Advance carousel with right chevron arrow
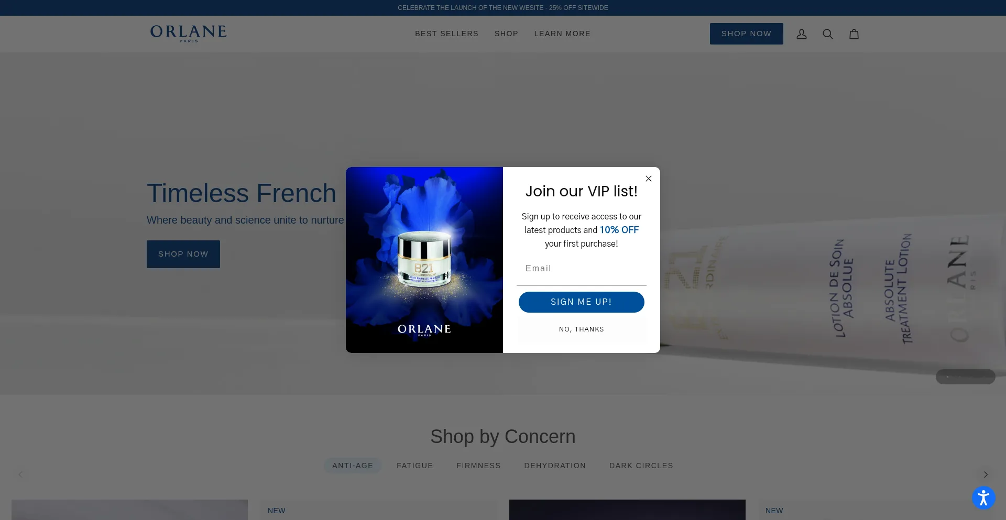 (x=986, y=474)
